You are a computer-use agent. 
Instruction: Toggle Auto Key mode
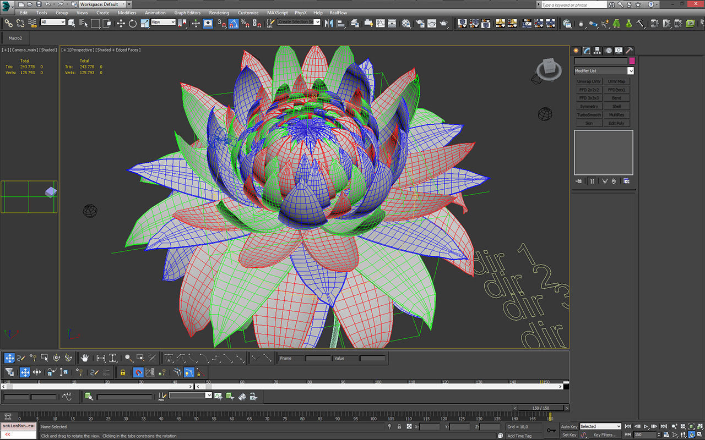coord(569,426)
